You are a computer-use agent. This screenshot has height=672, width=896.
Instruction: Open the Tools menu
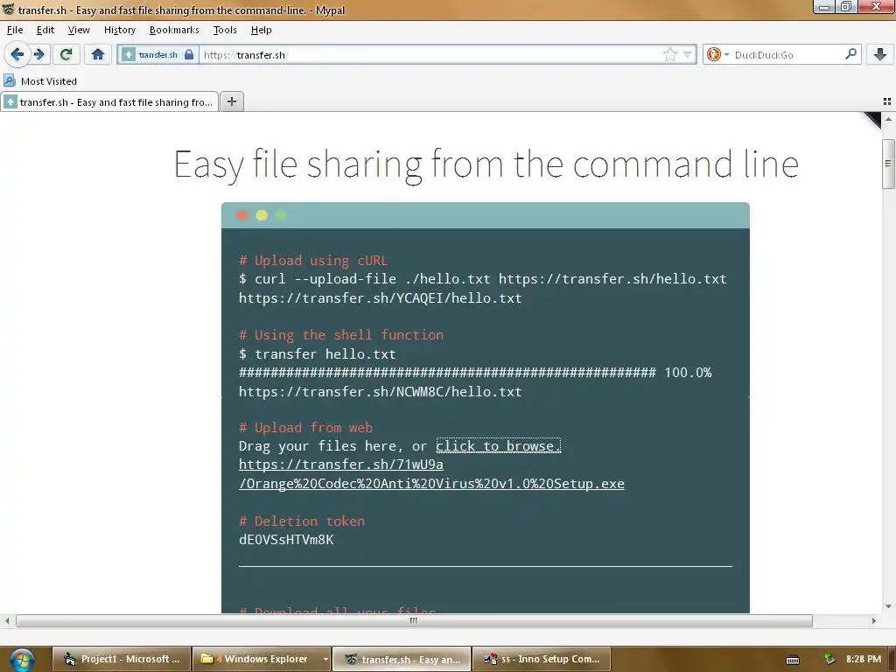[225, 30]
